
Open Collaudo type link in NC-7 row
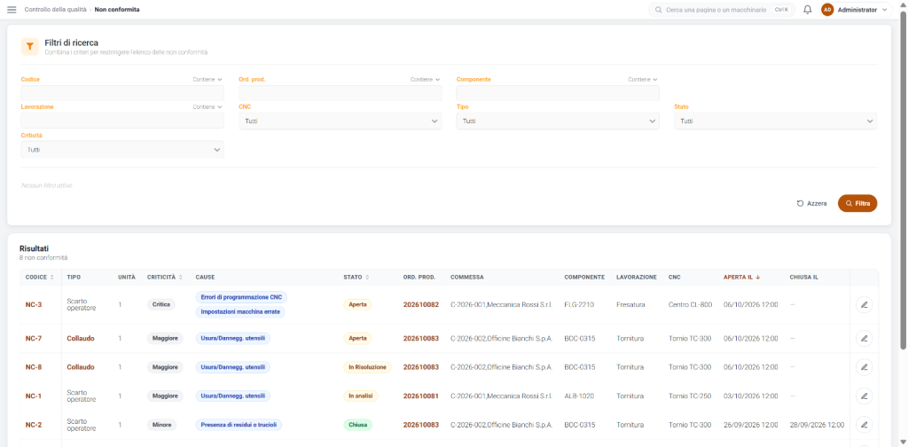[x=81, y=338]
